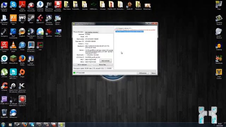Image resolution: width=226 pixels, height=127 pixels.
Task: Open the Computer shortcut icon
Action: point(4,6)
